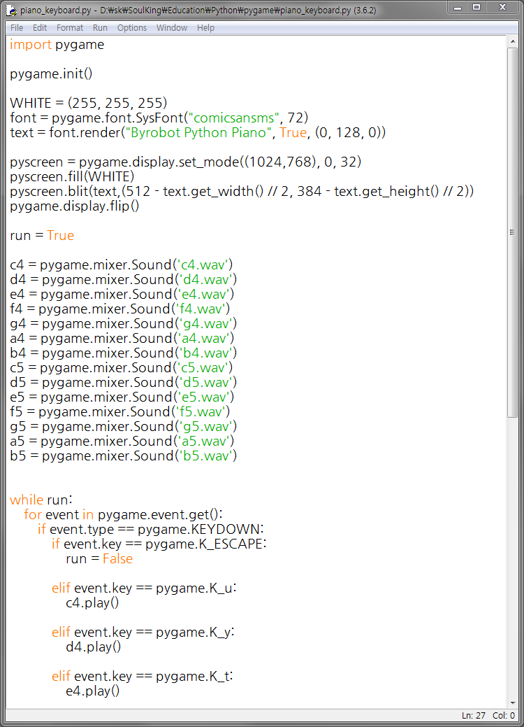Click the "Byrobot Python Piano" string
Image resolution: width=524 pixels, height=727 pixels.
pyautogui.click(x=198, y=133)
